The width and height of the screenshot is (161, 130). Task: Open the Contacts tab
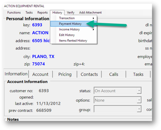[89, 74]
